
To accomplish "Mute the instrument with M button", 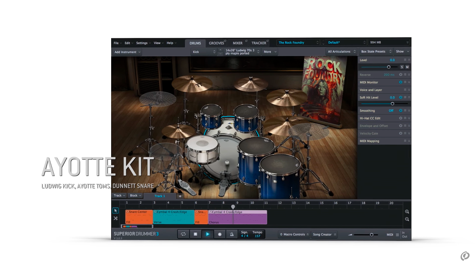I will [x=407, y=67].
